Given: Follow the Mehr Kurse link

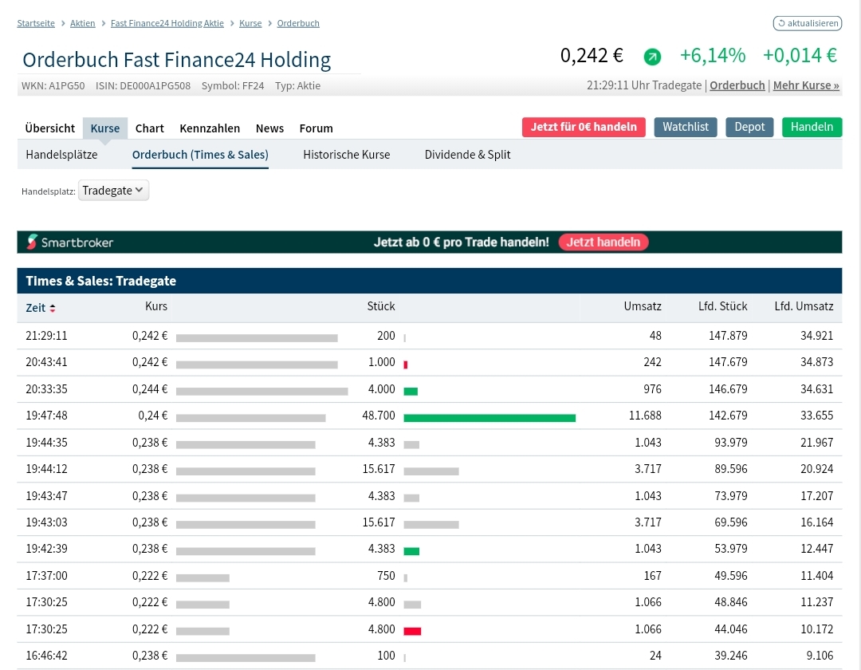Looking at the screenshot, I should pos(806,85).
